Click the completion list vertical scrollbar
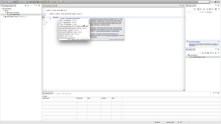 [x=89, y=22]
